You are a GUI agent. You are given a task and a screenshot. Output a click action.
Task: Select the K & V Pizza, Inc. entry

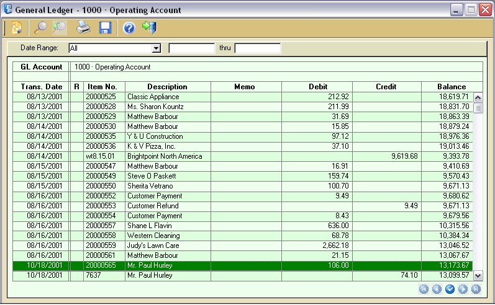click(152, 146)
